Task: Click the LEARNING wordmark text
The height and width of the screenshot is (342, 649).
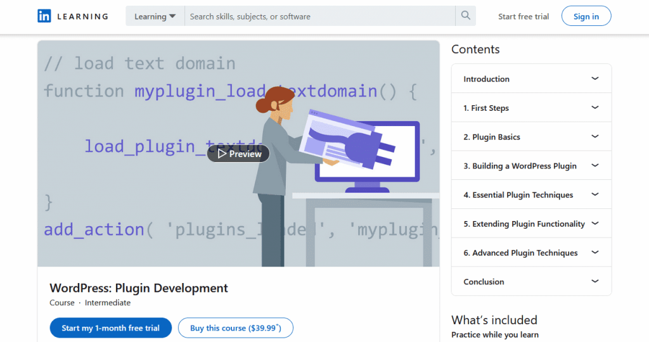Action: point(83,16)
